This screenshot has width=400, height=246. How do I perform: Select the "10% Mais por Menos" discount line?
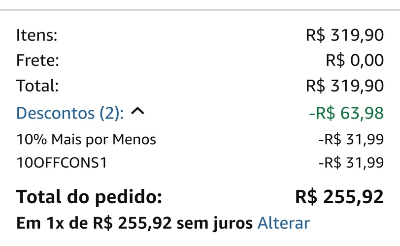86,140
